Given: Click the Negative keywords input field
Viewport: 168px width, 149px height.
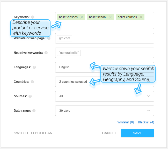Looking at the screenshot, I should 105,53.
